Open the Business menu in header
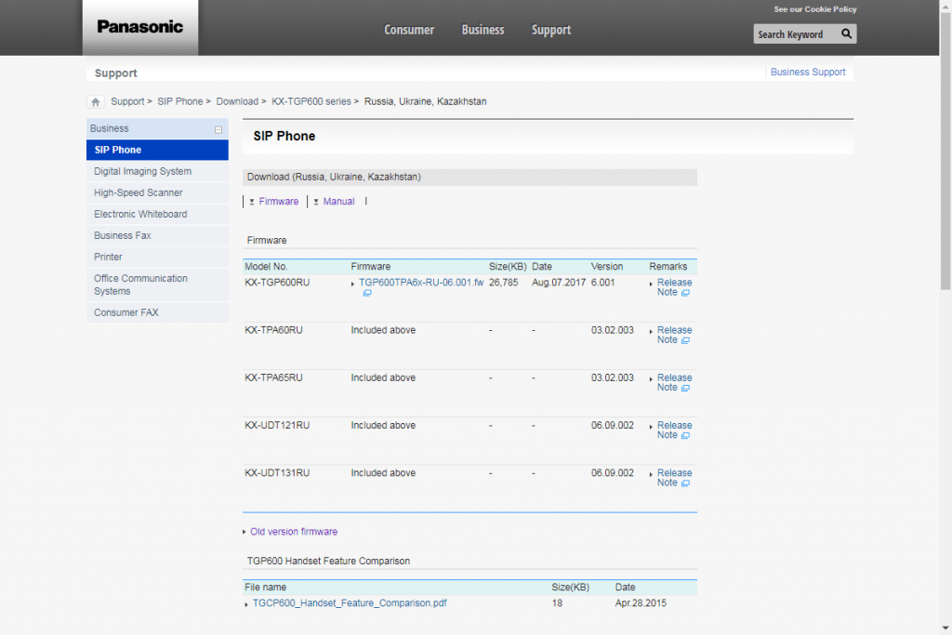Image resolution: width=952 pixels, height=635 pixels. pos(483,30)
